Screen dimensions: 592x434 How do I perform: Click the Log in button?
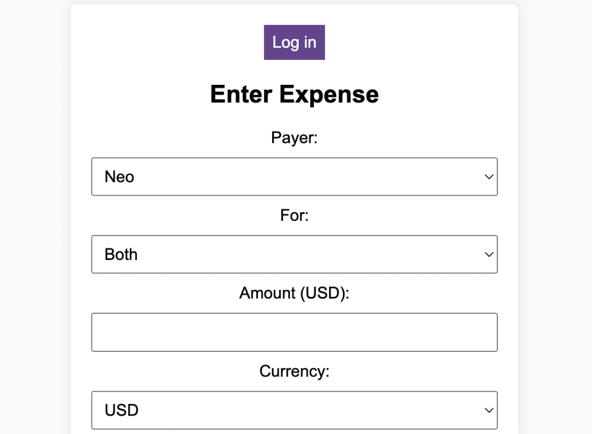[294, 42]
